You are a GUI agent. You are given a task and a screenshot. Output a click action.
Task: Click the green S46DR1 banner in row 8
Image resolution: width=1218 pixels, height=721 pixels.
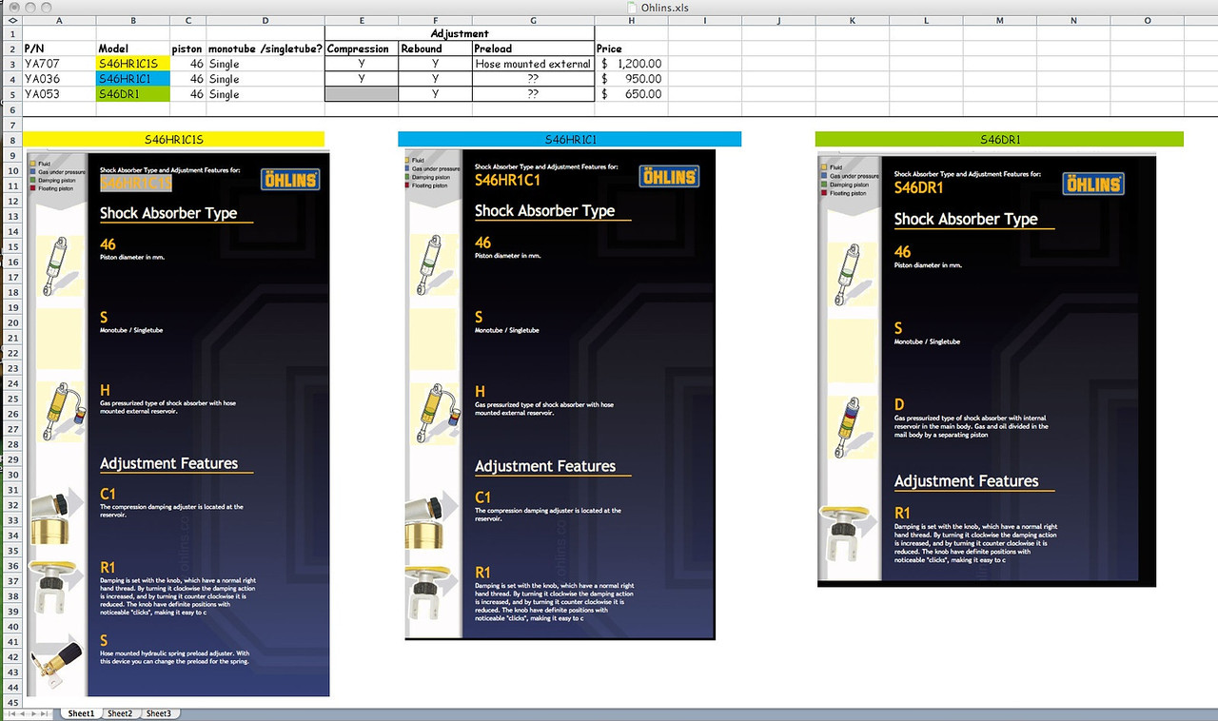coord(1000,139)
